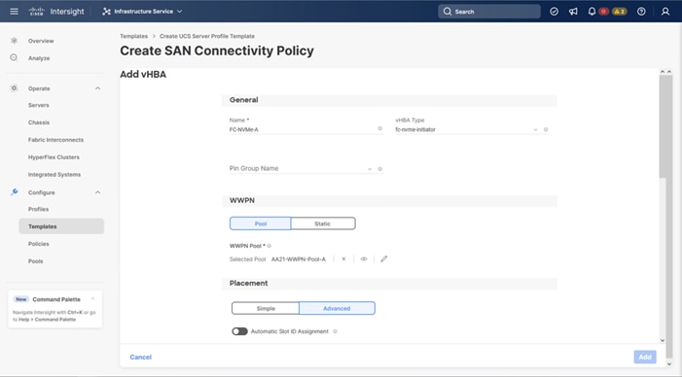Click the yellow warning alarms badge
This screenshot has width=682, height=377.
(x=620, y=12)
